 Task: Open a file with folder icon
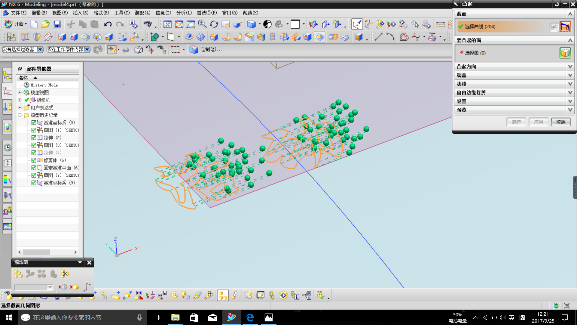pos(45,24)
